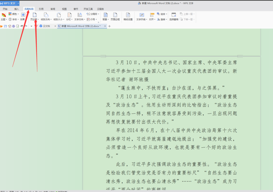This screenshot has width=273, height=192.
Task: Click the WPS 文字 application menu button
Action: tap(10, 3)
